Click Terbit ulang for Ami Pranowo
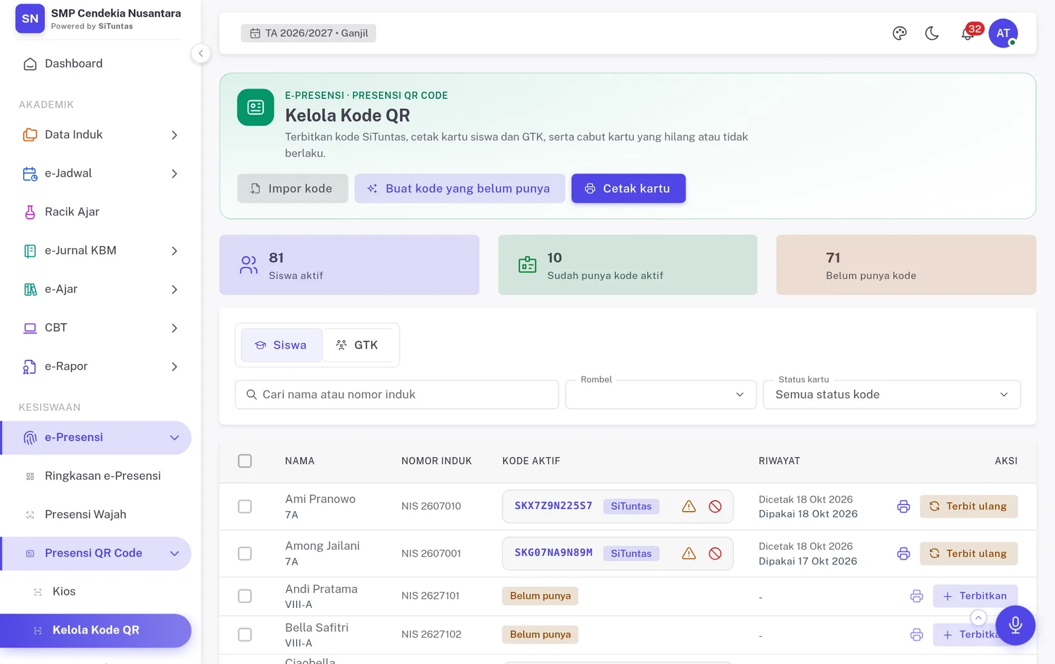Viewport: 1055px width, 664px height. pos(969,506)
